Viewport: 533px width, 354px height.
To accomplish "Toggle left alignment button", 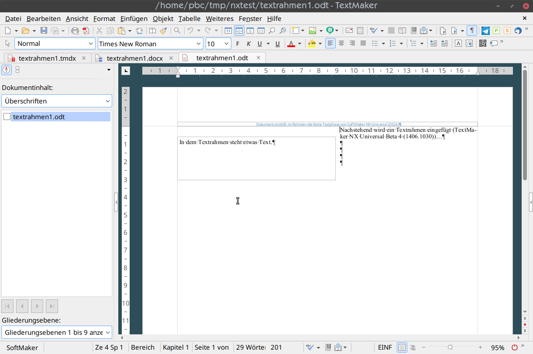I will pos(330,43).
